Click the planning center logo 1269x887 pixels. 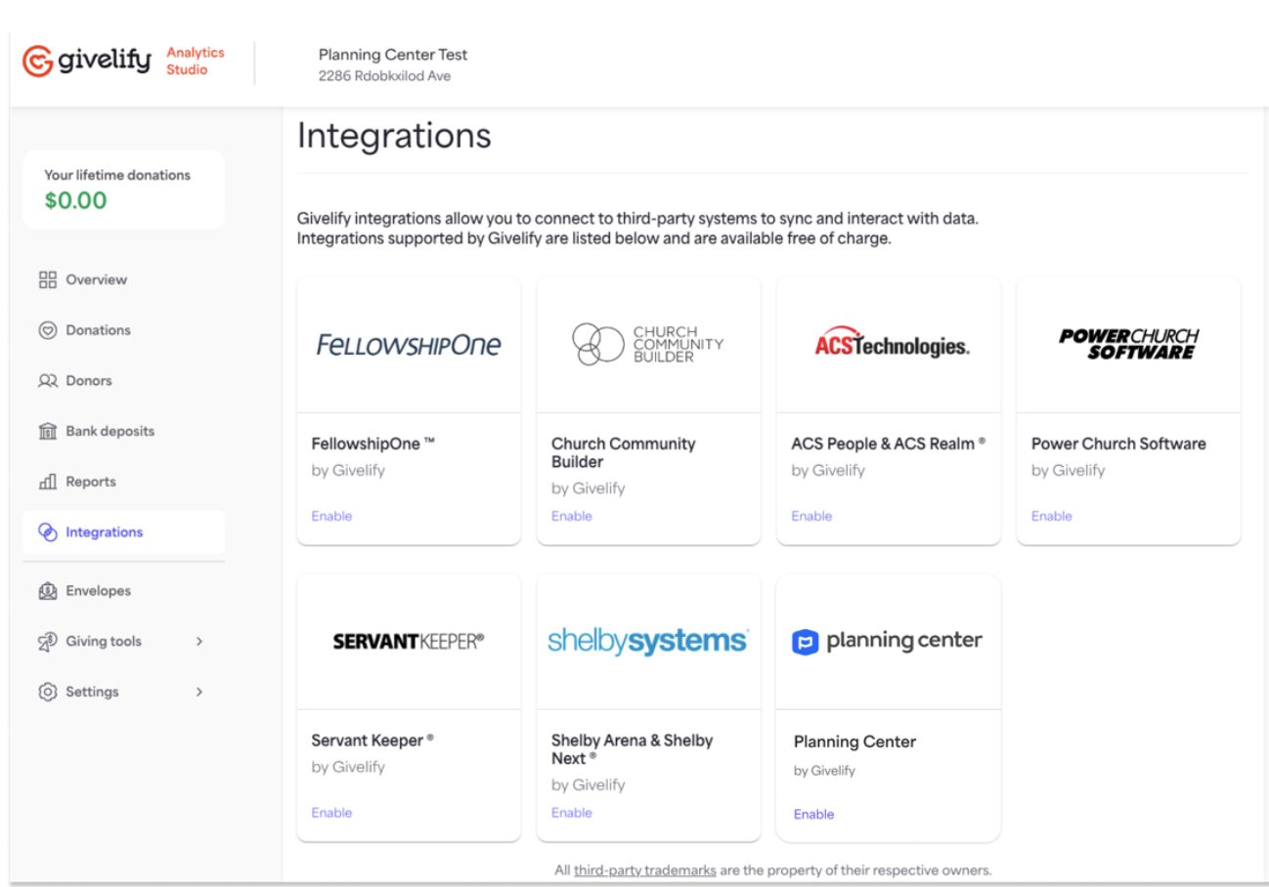point(888,642)
